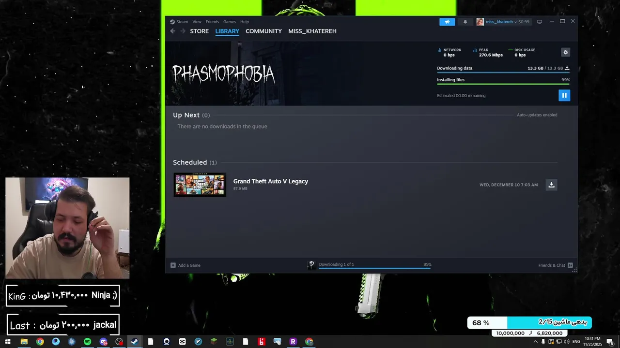Click the Phasmophobia game logo
620x348 pixels.
pyautogui.click(x=223, y=74)
